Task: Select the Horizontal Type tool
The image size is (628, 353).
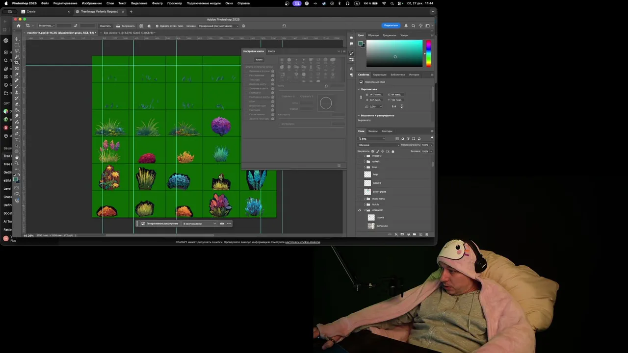Action: click(x=17, y=140)
